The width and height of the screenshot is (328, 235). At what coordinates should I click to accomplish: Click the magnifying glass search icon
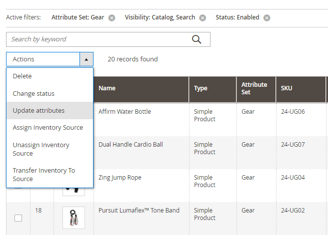point(197,39)
